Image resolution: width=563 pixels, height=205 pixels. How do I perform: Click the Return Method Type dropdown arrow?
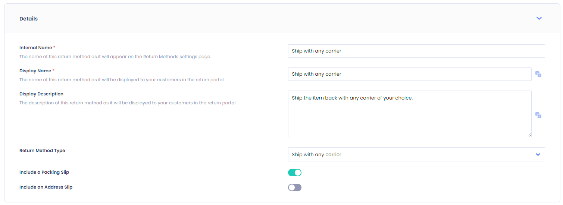538,154
